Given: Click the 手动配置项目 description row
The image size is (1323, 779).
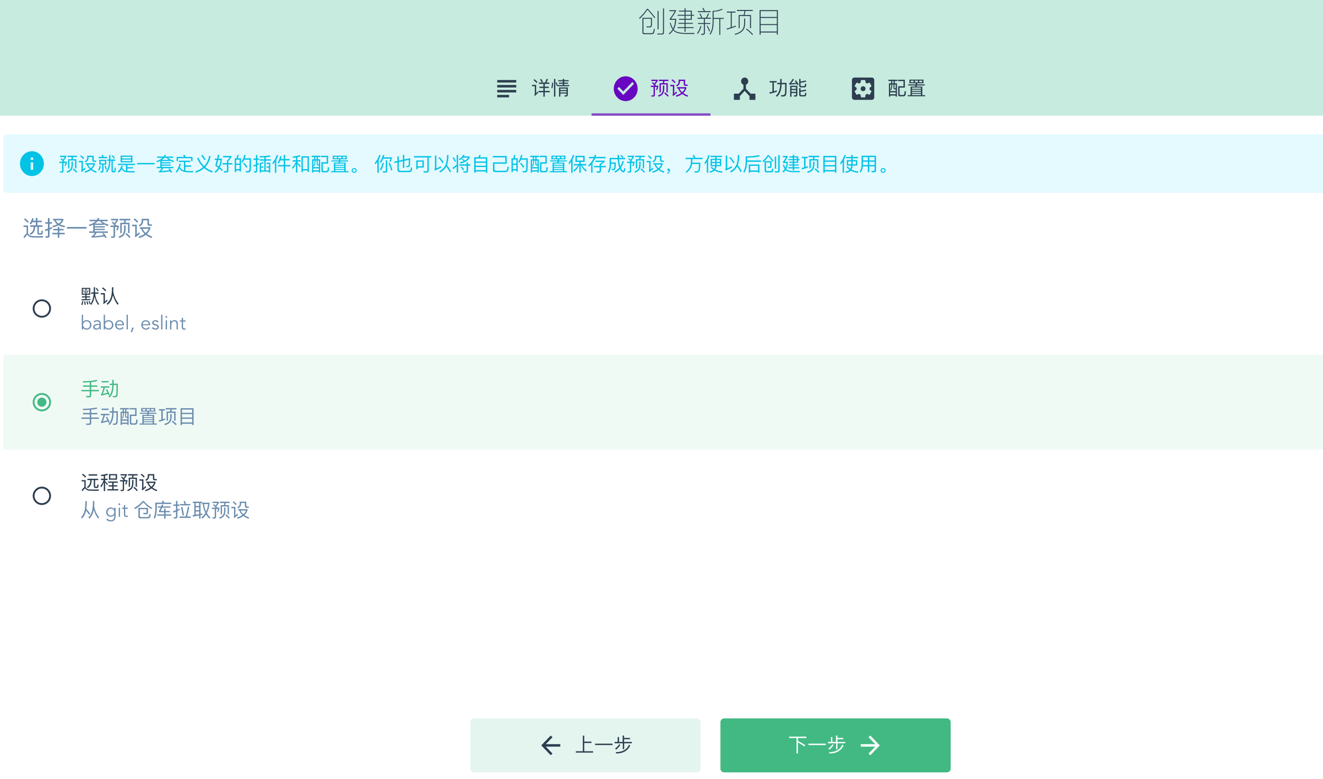Looking at the screenshot, I should click(x=138, y=416).
